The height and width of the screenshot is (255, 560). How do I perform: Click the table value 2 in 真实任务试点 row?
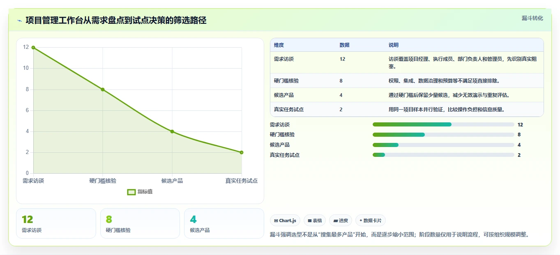[341, 110]
